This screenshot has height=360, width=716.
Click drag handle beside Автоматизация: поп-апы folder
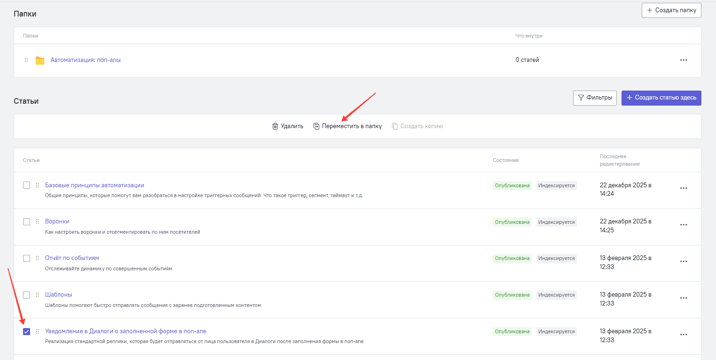(26, 60)
